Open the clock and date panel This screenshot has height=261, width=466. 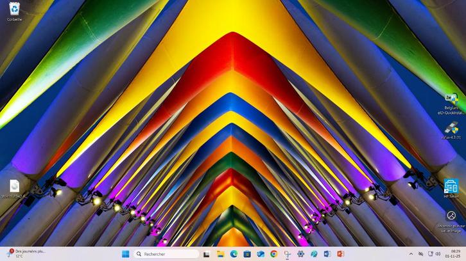coord(454,254)
